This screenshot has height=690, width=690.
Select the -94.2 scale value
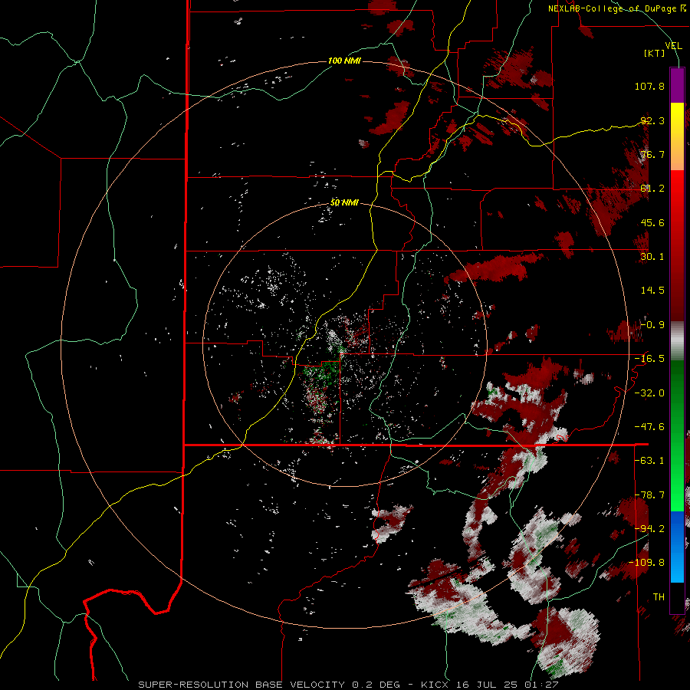[649, 529]
